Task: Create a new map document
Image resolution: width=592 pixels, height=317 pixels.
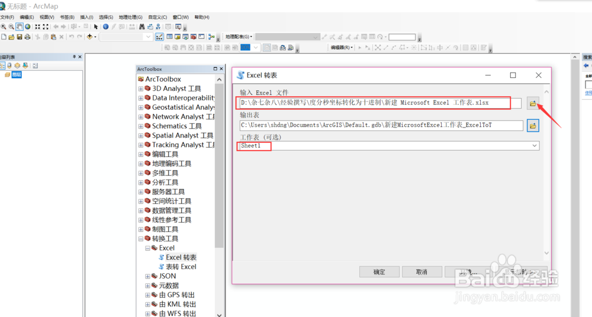Action: (x=4, y=37)
